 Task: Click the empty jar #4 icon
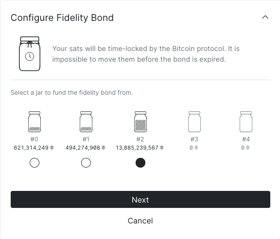coord(246,121)
